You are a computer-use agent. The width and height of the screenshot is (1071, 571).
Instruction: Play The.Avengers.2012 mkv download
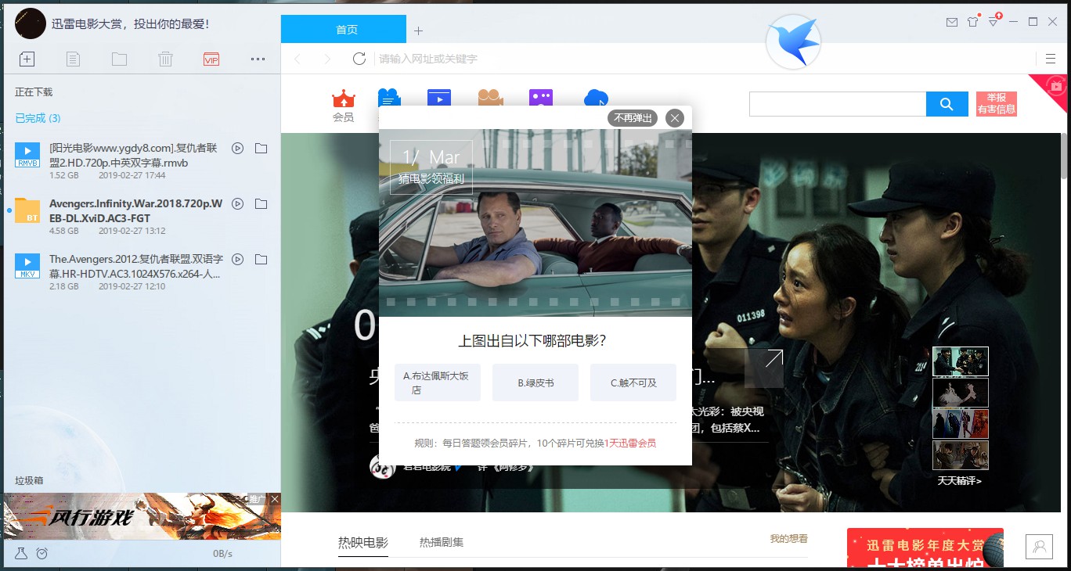(238, 260)
